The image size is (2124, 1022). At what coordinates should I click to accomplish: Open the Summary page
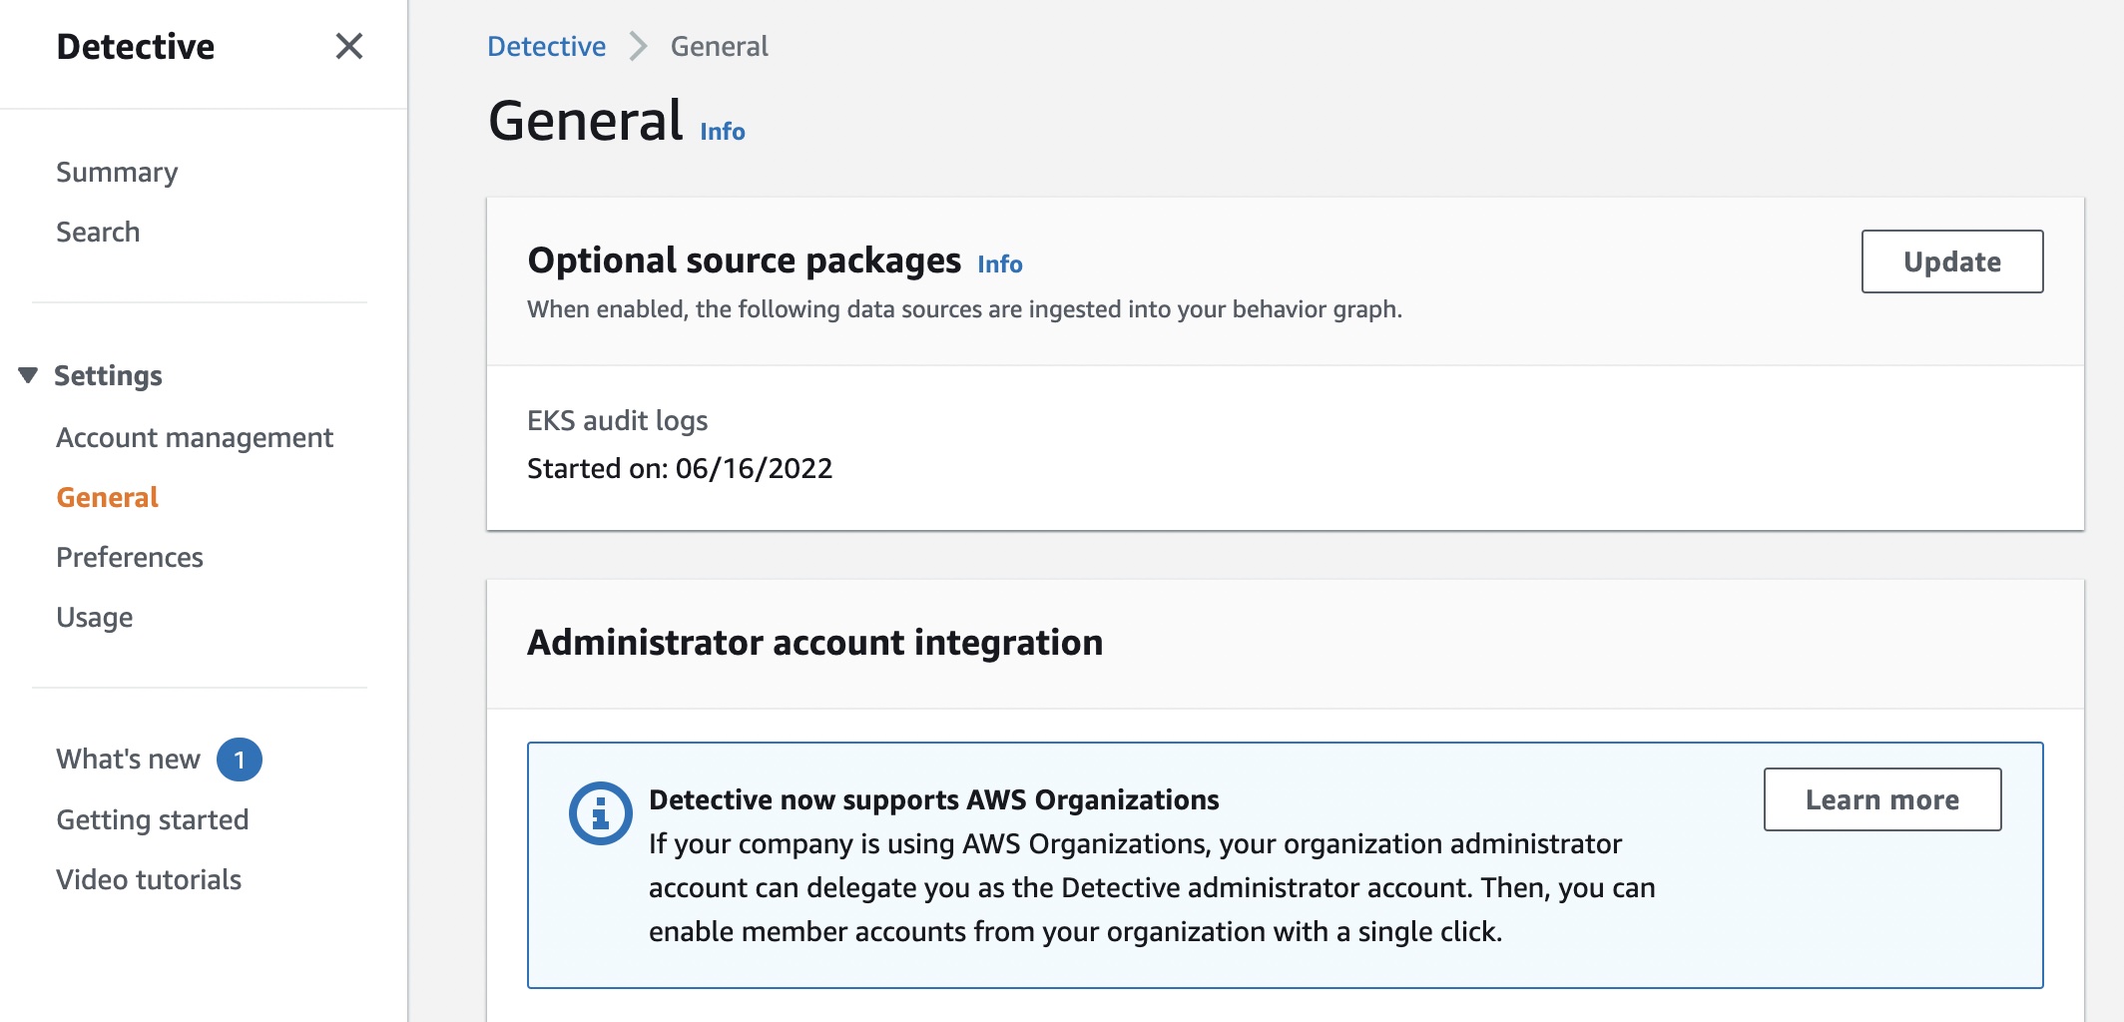pyautogui.click(x=117, y=172)
